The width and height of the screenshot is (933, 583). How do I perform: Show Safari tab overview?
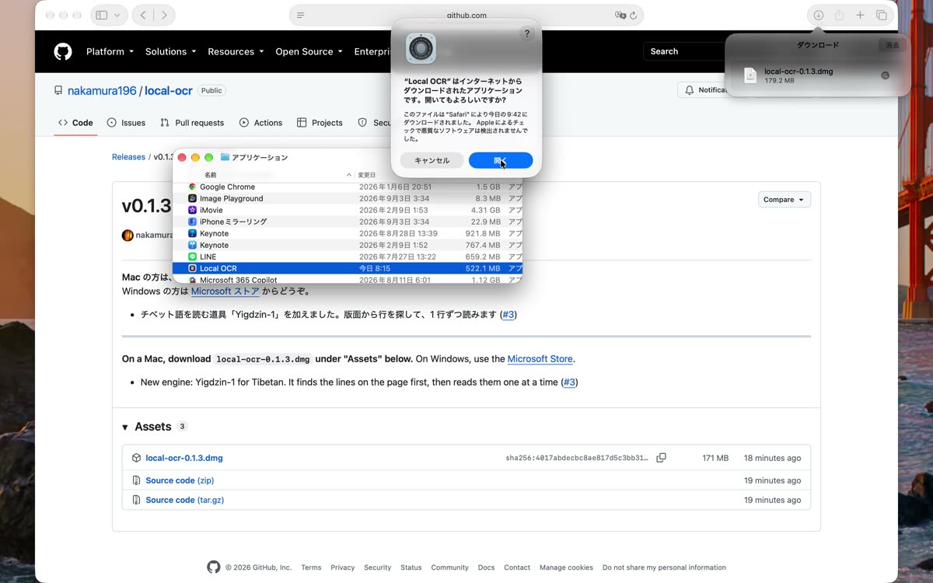tap(881, 15)
